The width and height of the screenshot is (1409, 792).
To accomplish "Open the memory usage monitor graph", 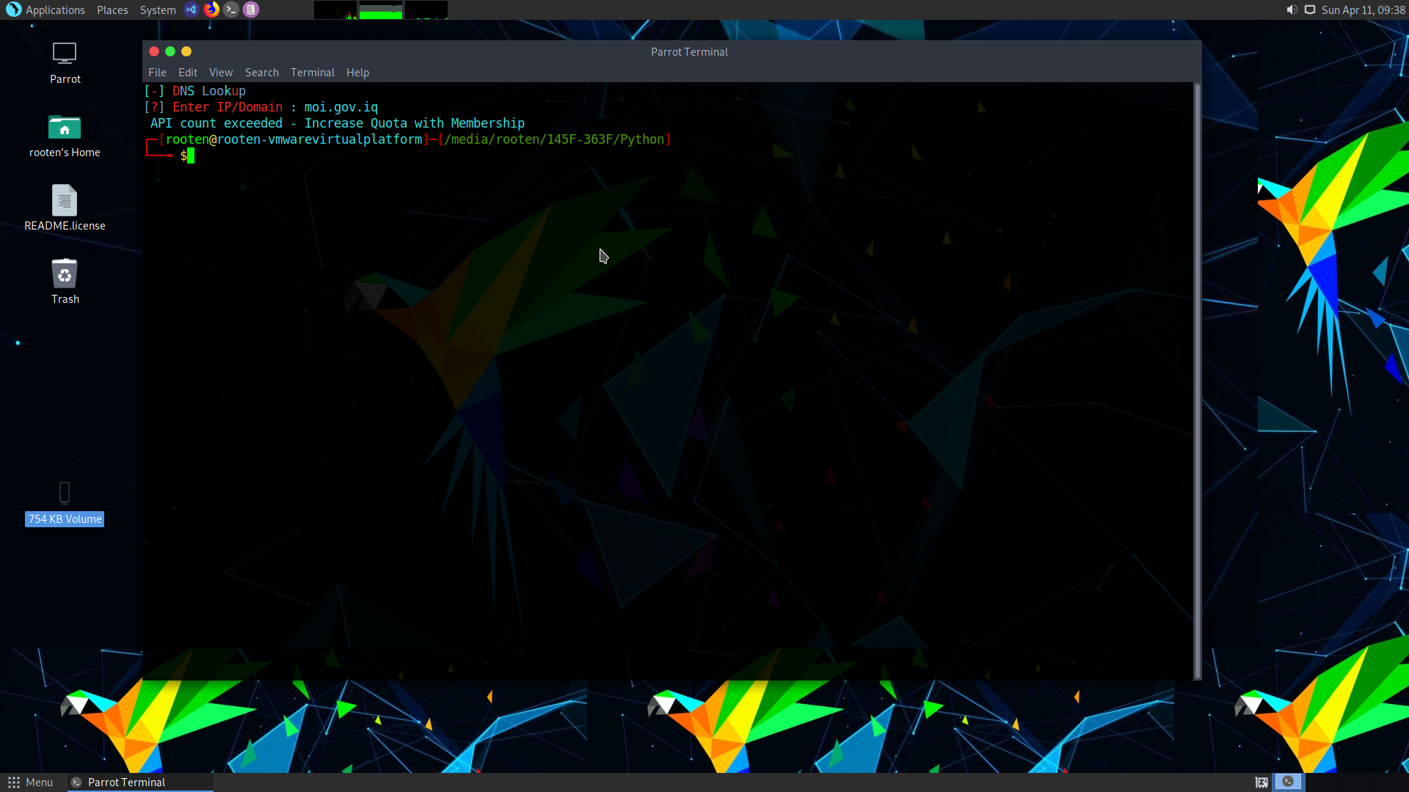I will pos(381,10).
